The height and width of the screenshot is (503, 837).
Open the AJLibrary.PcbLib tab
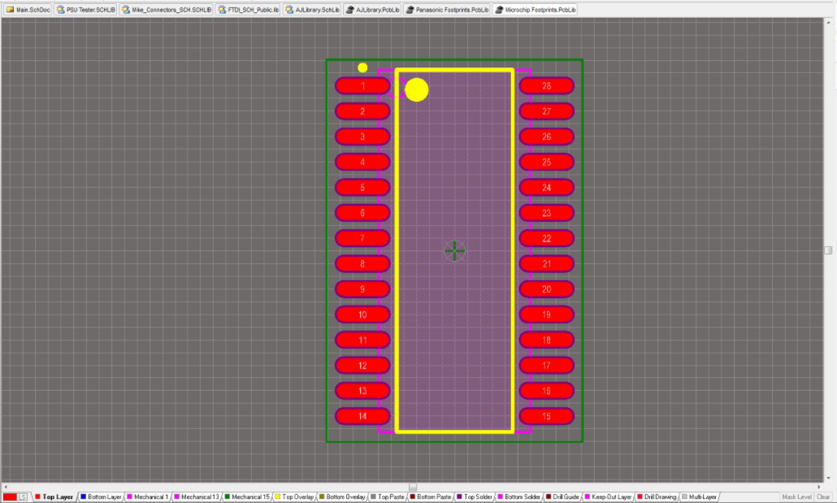(372, 9)
